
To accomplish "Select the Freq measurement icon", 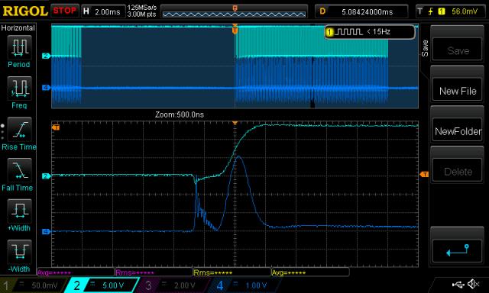I will point(19,89).
